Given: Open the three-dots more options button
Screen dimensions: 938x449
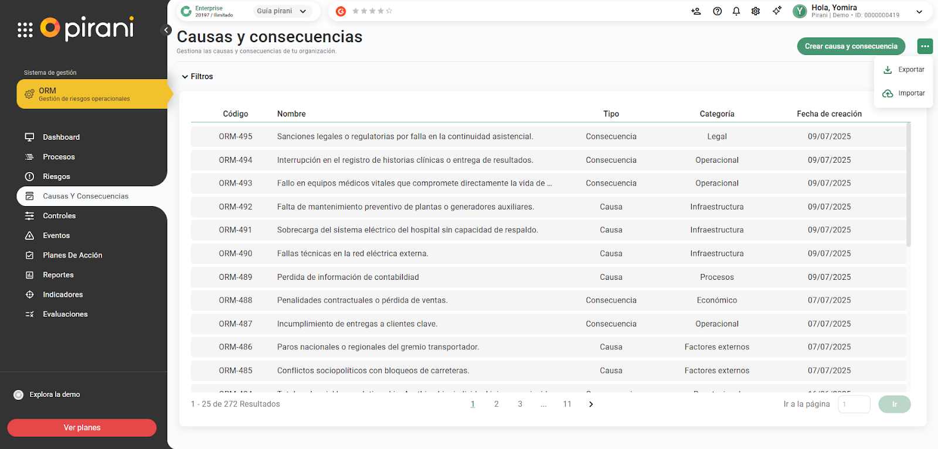Looking at the screenshot, I should point(925,46).
